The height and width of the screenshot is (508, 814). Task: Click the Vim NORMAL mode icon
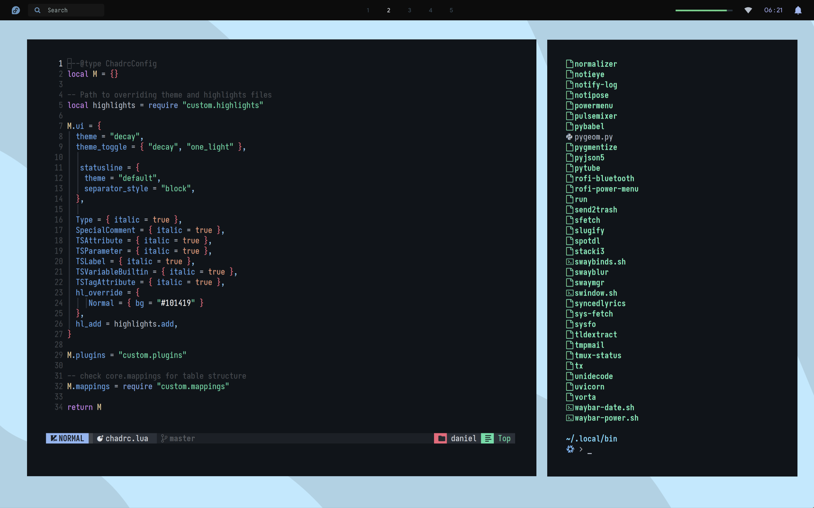point(53,438)
